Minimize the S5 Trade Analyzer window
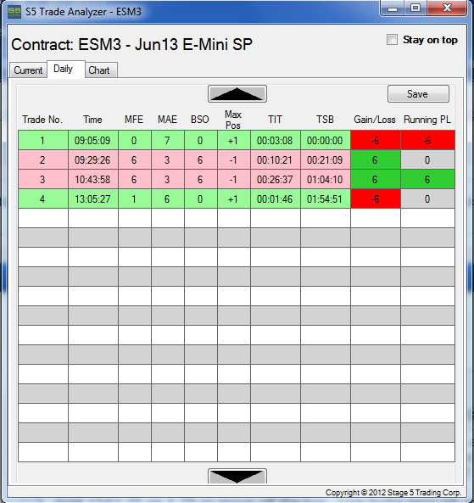Image resolution: width=474 pixels, height=503 pixels. pos(393,8)
